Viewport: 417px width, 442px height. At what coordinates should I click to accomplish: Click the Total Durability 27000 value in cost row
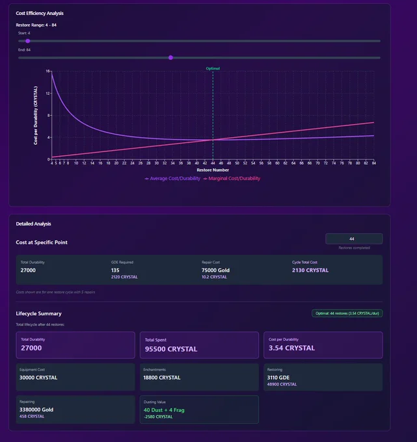[28, 270]
